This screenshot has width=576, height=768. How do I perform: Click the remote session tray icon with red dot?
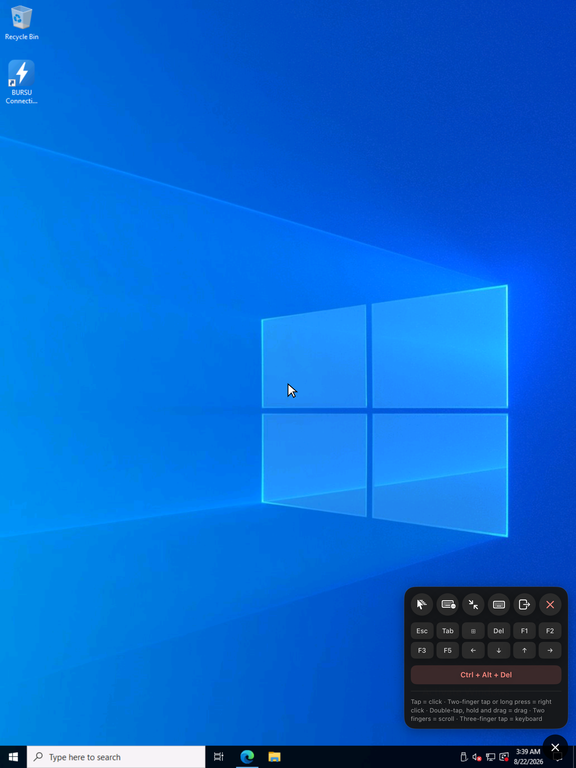coord(504,757)
